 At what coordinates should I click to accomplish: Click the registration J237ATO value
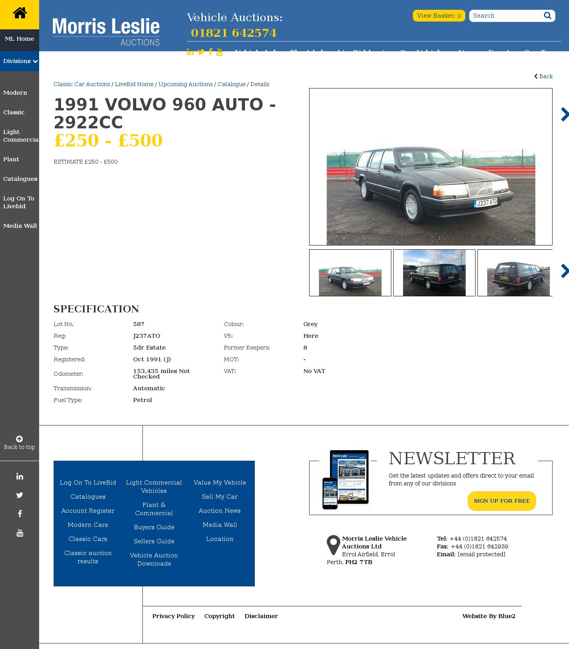147,336
